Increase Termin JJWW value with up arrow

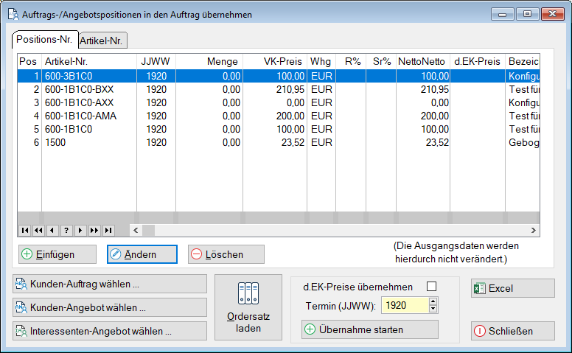pyautogui.click(x=433, y=301)
